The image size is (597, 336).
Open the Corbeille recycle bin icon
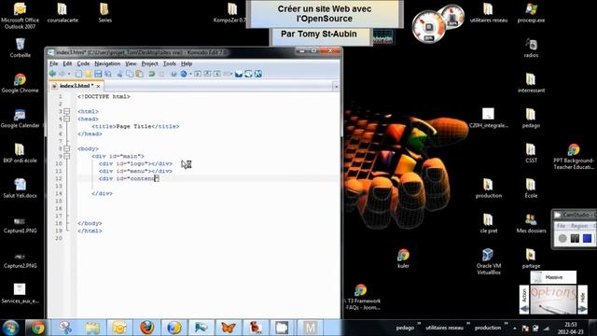(21, 48)
